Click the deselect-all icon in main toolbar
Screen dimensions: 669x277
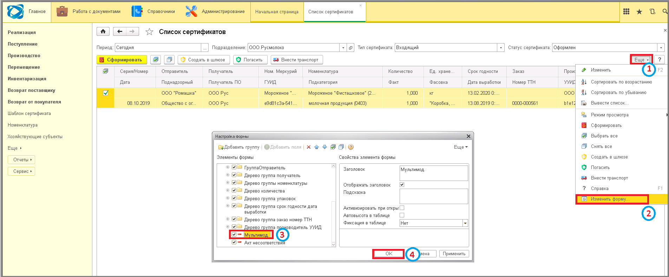pos(169,60)
